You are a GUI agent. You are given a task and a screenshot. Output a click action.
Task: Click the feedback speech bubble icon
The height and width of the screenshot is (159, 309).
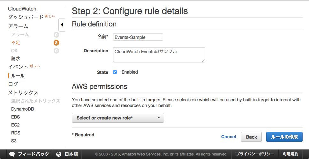click(12, 154)
